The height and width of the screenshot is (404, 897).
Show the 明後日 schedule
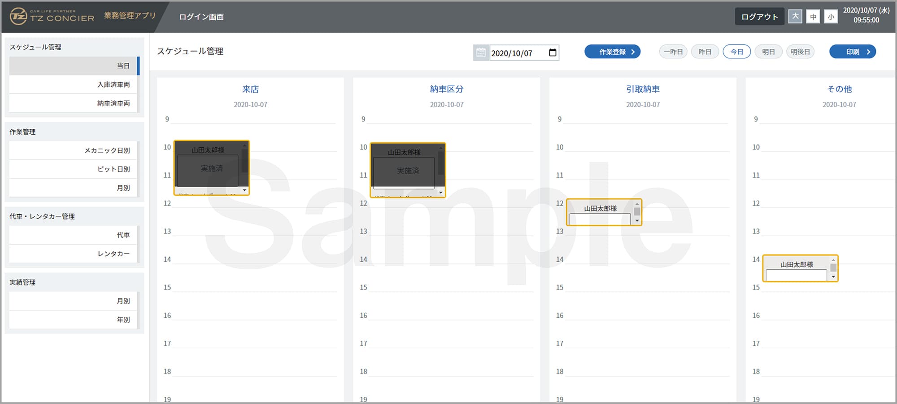tap(800, 52)
